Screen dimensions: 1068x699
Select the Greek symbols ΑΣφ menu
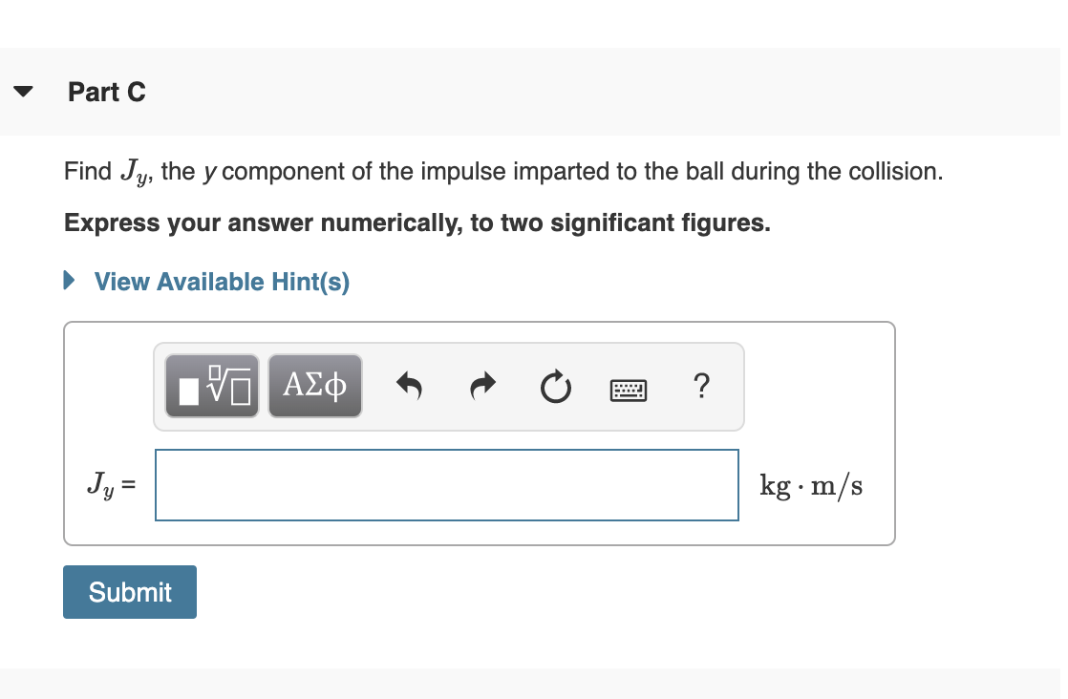[x=315, y=386]
